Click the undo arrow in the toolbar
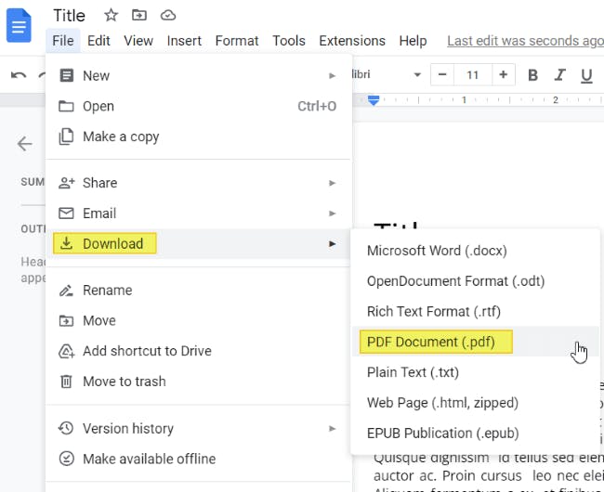 tap(19, 75)
